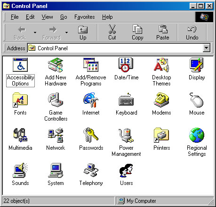Maximize the Control Panel window

click(200, 6)
